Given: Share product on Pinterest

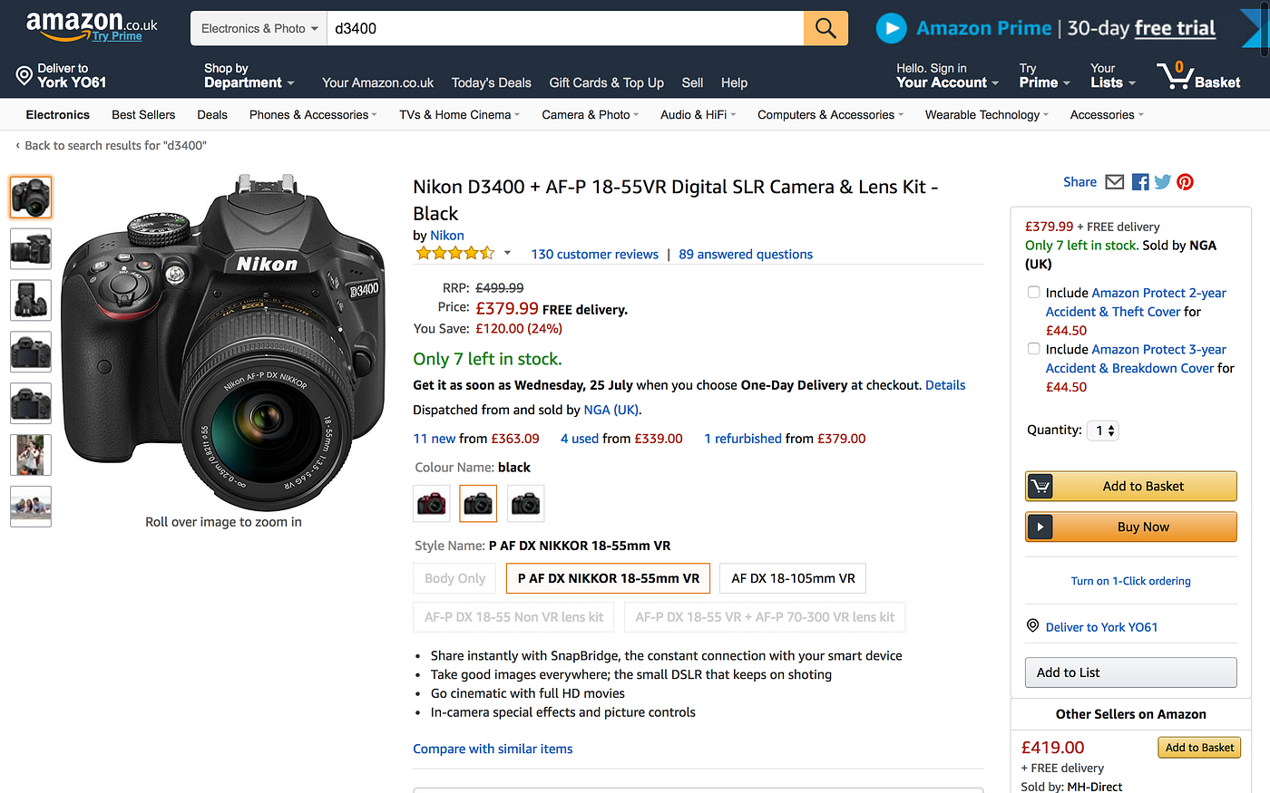Looking at the screenshot, I should [1186, 182].
